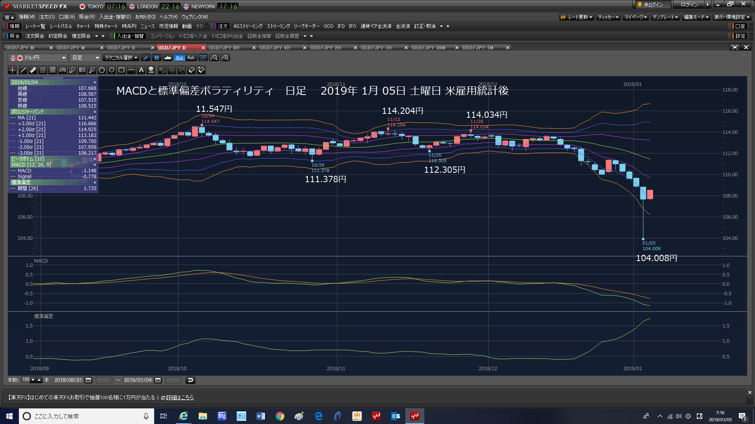Click the pencil edit icon beside テクニカル選択
The width and height of the screenshot is (755, 424).
tap(145, 58)
